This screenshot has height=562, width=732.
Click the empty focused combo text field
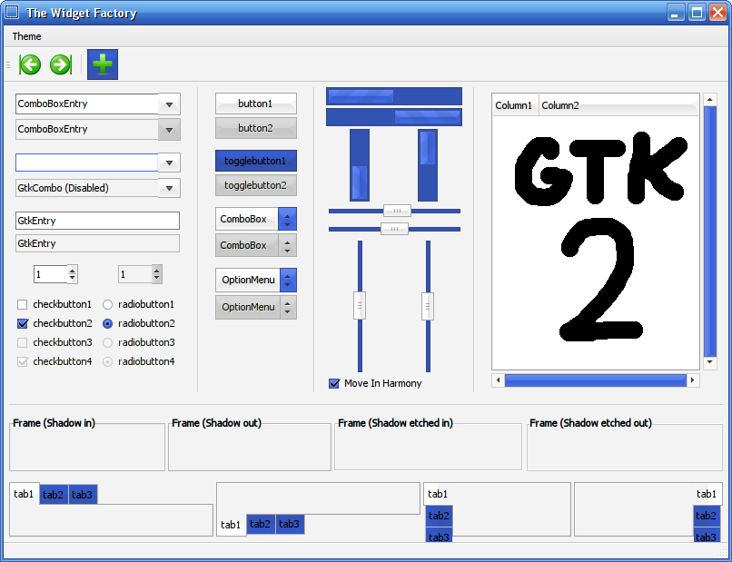pos(87,163)
